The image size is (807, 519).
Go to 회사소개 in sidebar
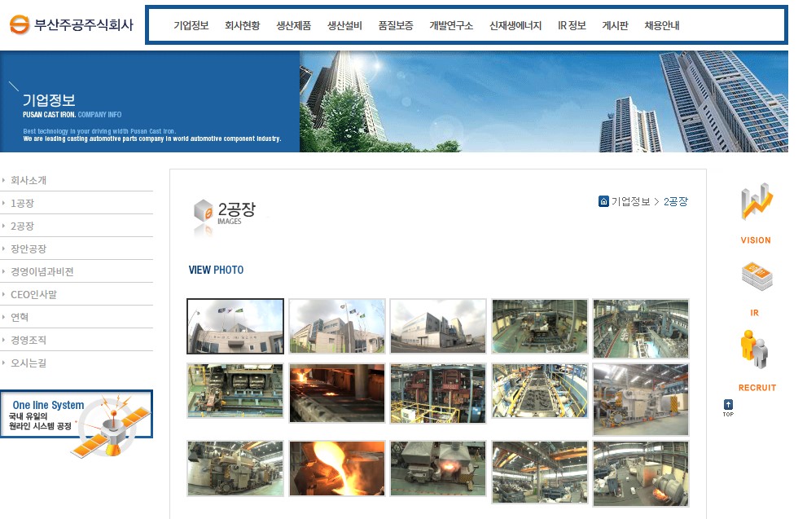click(x=29, y=180)
